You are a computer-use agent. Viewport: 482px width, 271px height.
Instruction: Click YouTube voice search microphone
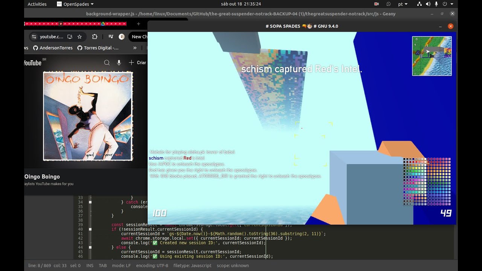[x=119, y=63]
